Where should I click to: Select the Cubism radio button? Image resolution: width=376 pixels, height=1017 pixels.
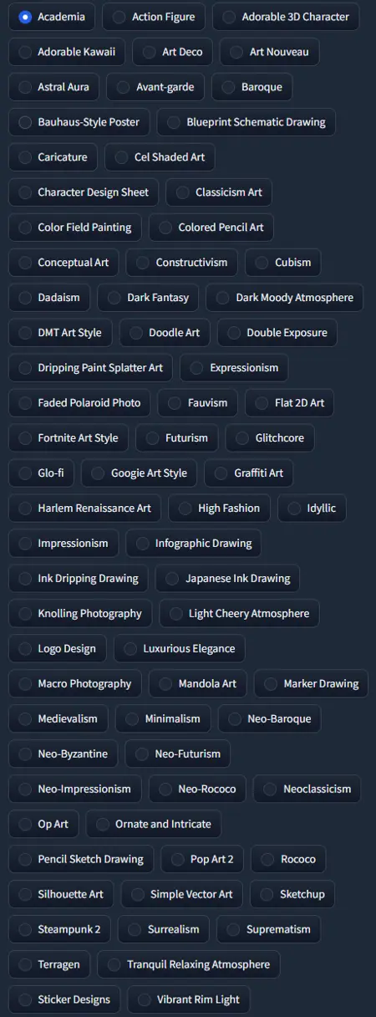point(283,263)
